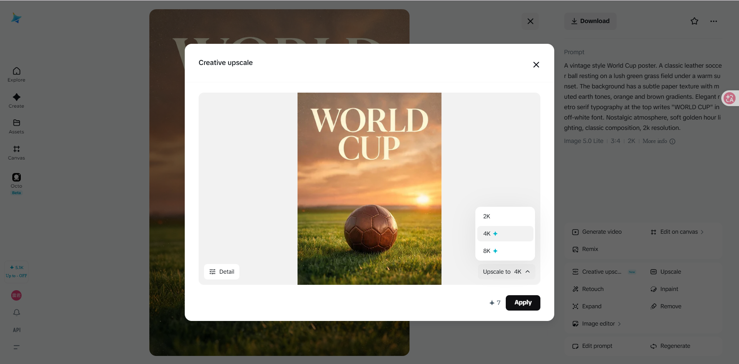Open the Octo Beta assistant
739x364 pixels.
(x=17, y=184)
